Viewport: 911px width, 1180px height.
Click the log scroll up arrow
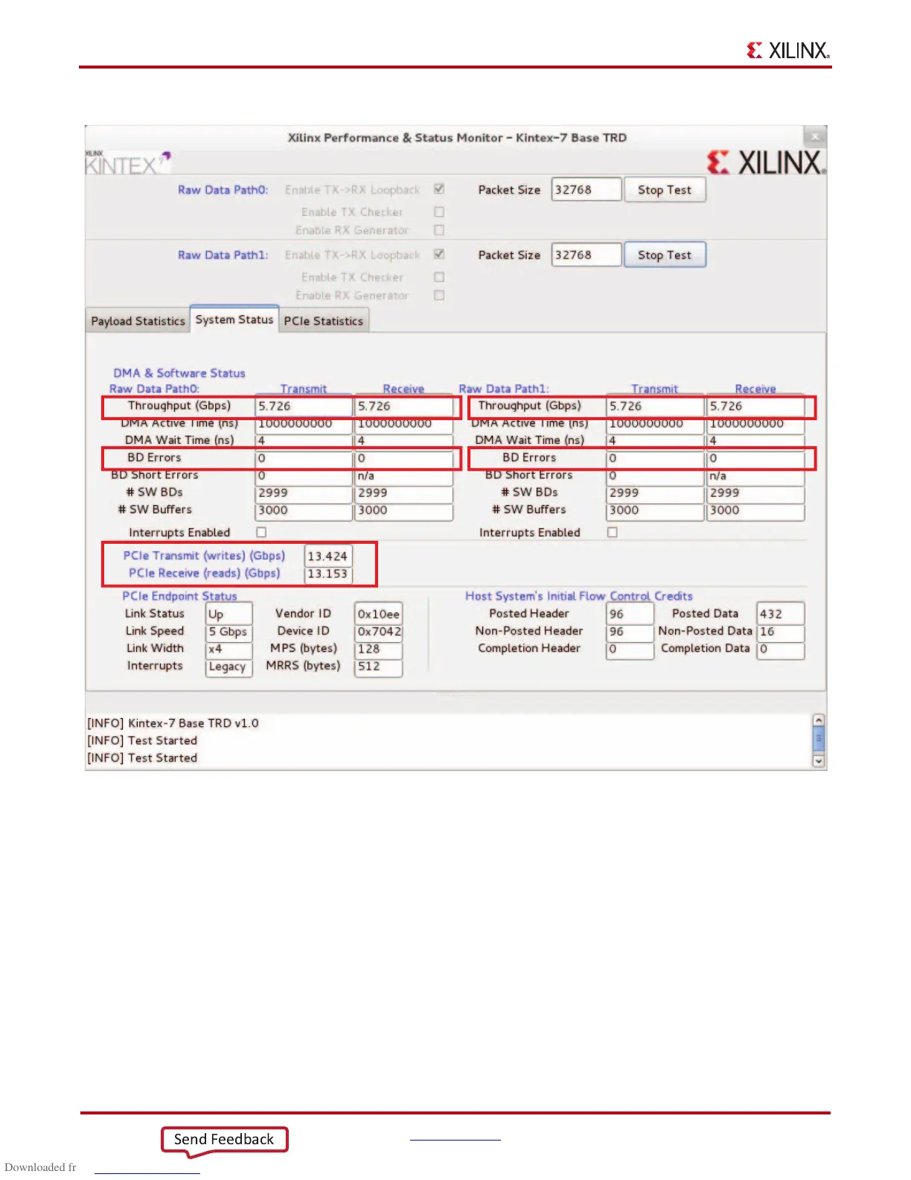point(819,720)
